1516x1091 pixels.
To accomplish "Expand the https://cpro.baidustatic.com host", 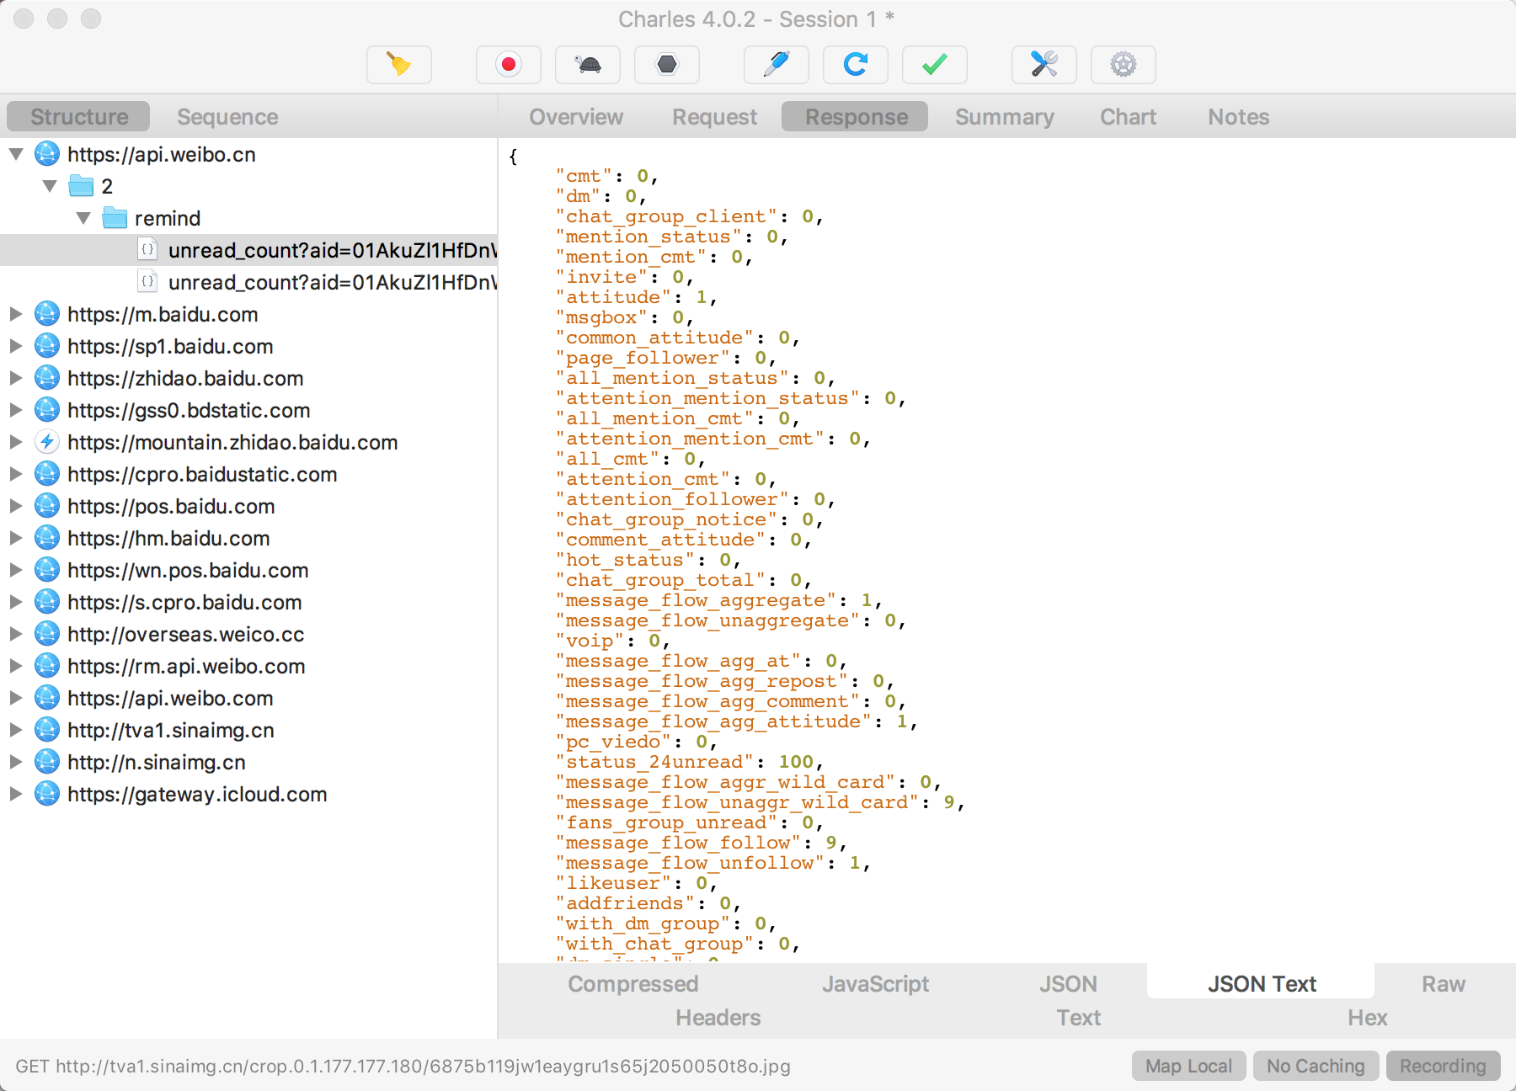I will [x=16, y=474].
